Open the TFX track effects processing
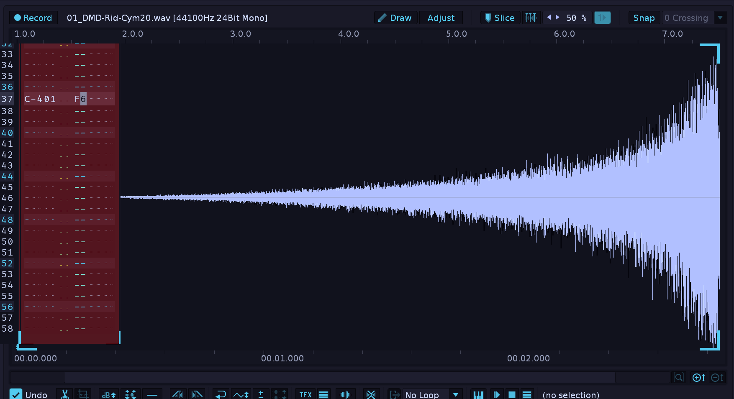 click(305, 394)
